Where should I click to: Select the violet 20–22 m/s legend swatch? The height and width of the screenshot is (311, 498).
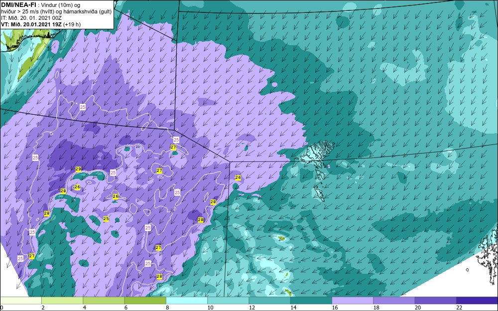[x=435, y=300]
